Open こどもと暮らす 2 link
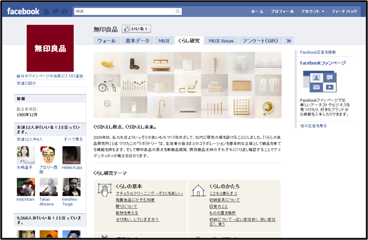The image size is (368, 240). pos(223,194)
